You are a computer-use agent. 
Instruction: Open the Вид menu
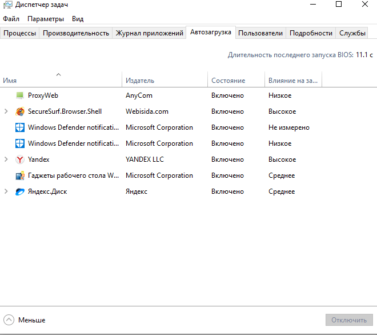78,19
